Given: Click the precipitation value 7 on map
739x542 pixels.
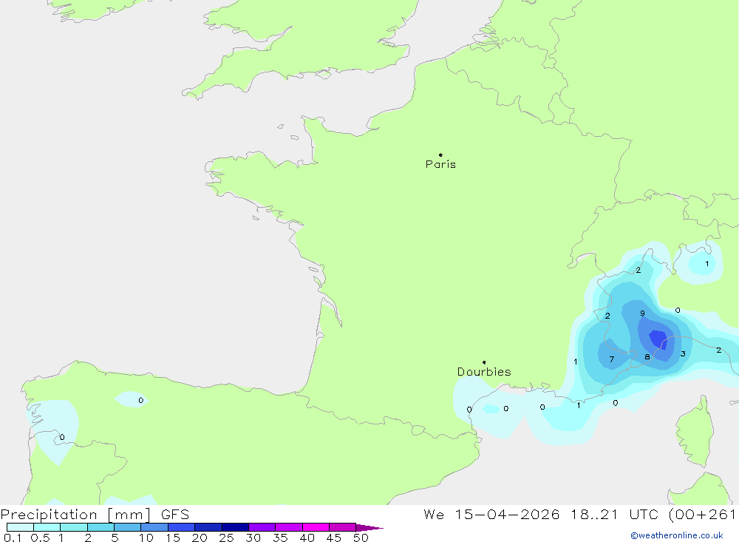Looking at the screenshot, I should pos(611,359).
